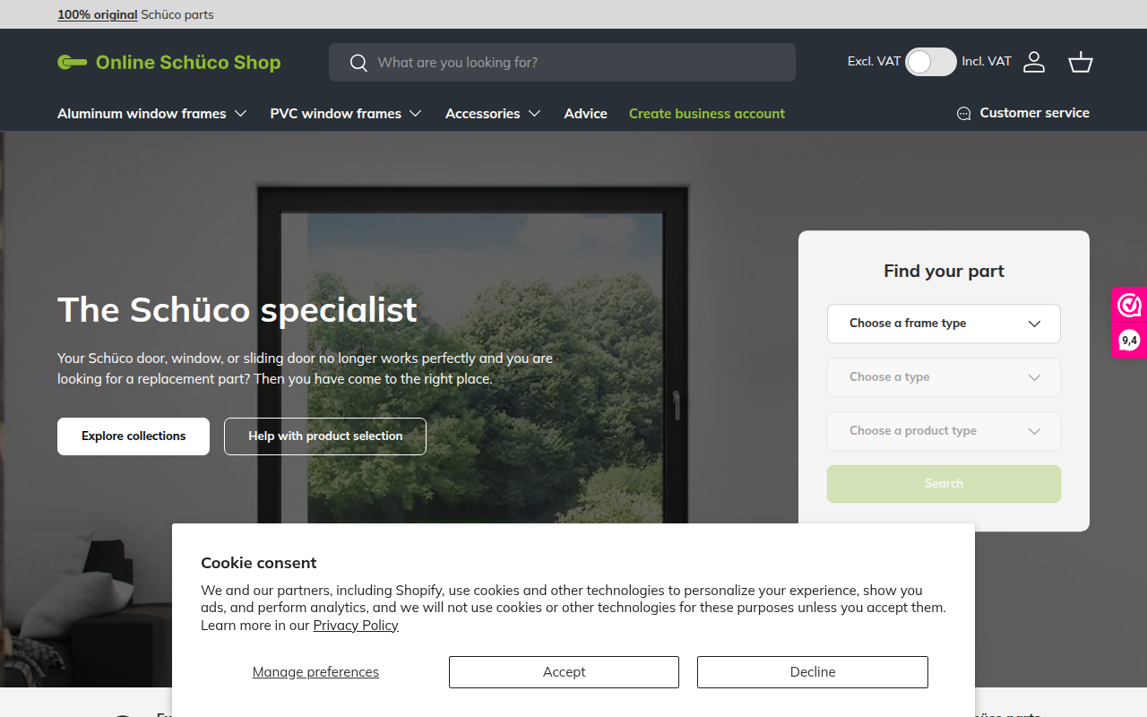The height and width of the screenshot is (717, 1147).
Task: Expand Aluminum window frames menu chevron
Action: [x=240, y=114]
